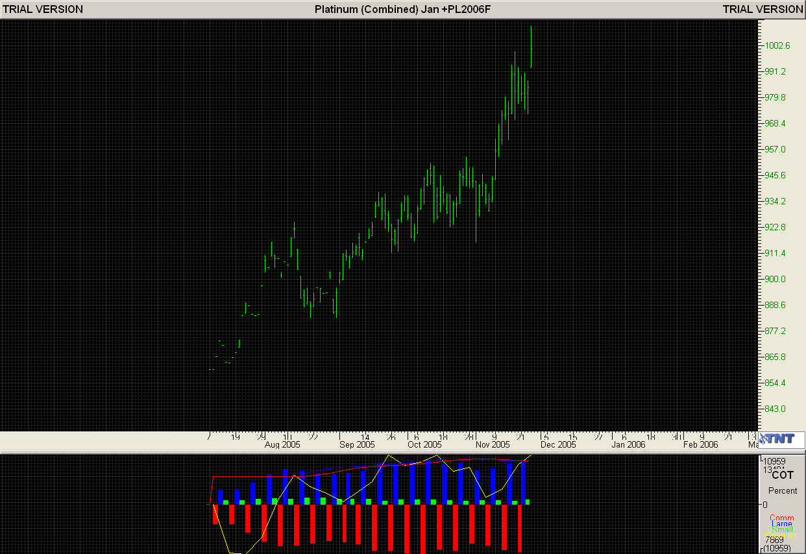Click the right TRIAL VERSION label
This screenshot has height=554, width=806.
pos(763,9)
